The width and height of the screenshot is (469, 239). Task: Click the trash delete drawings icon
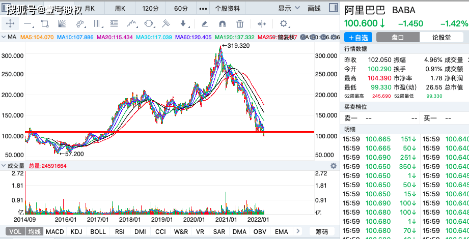point(239,23)
